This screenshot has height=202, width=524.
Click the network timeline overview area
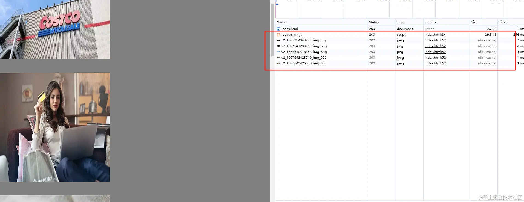point(399,9)
